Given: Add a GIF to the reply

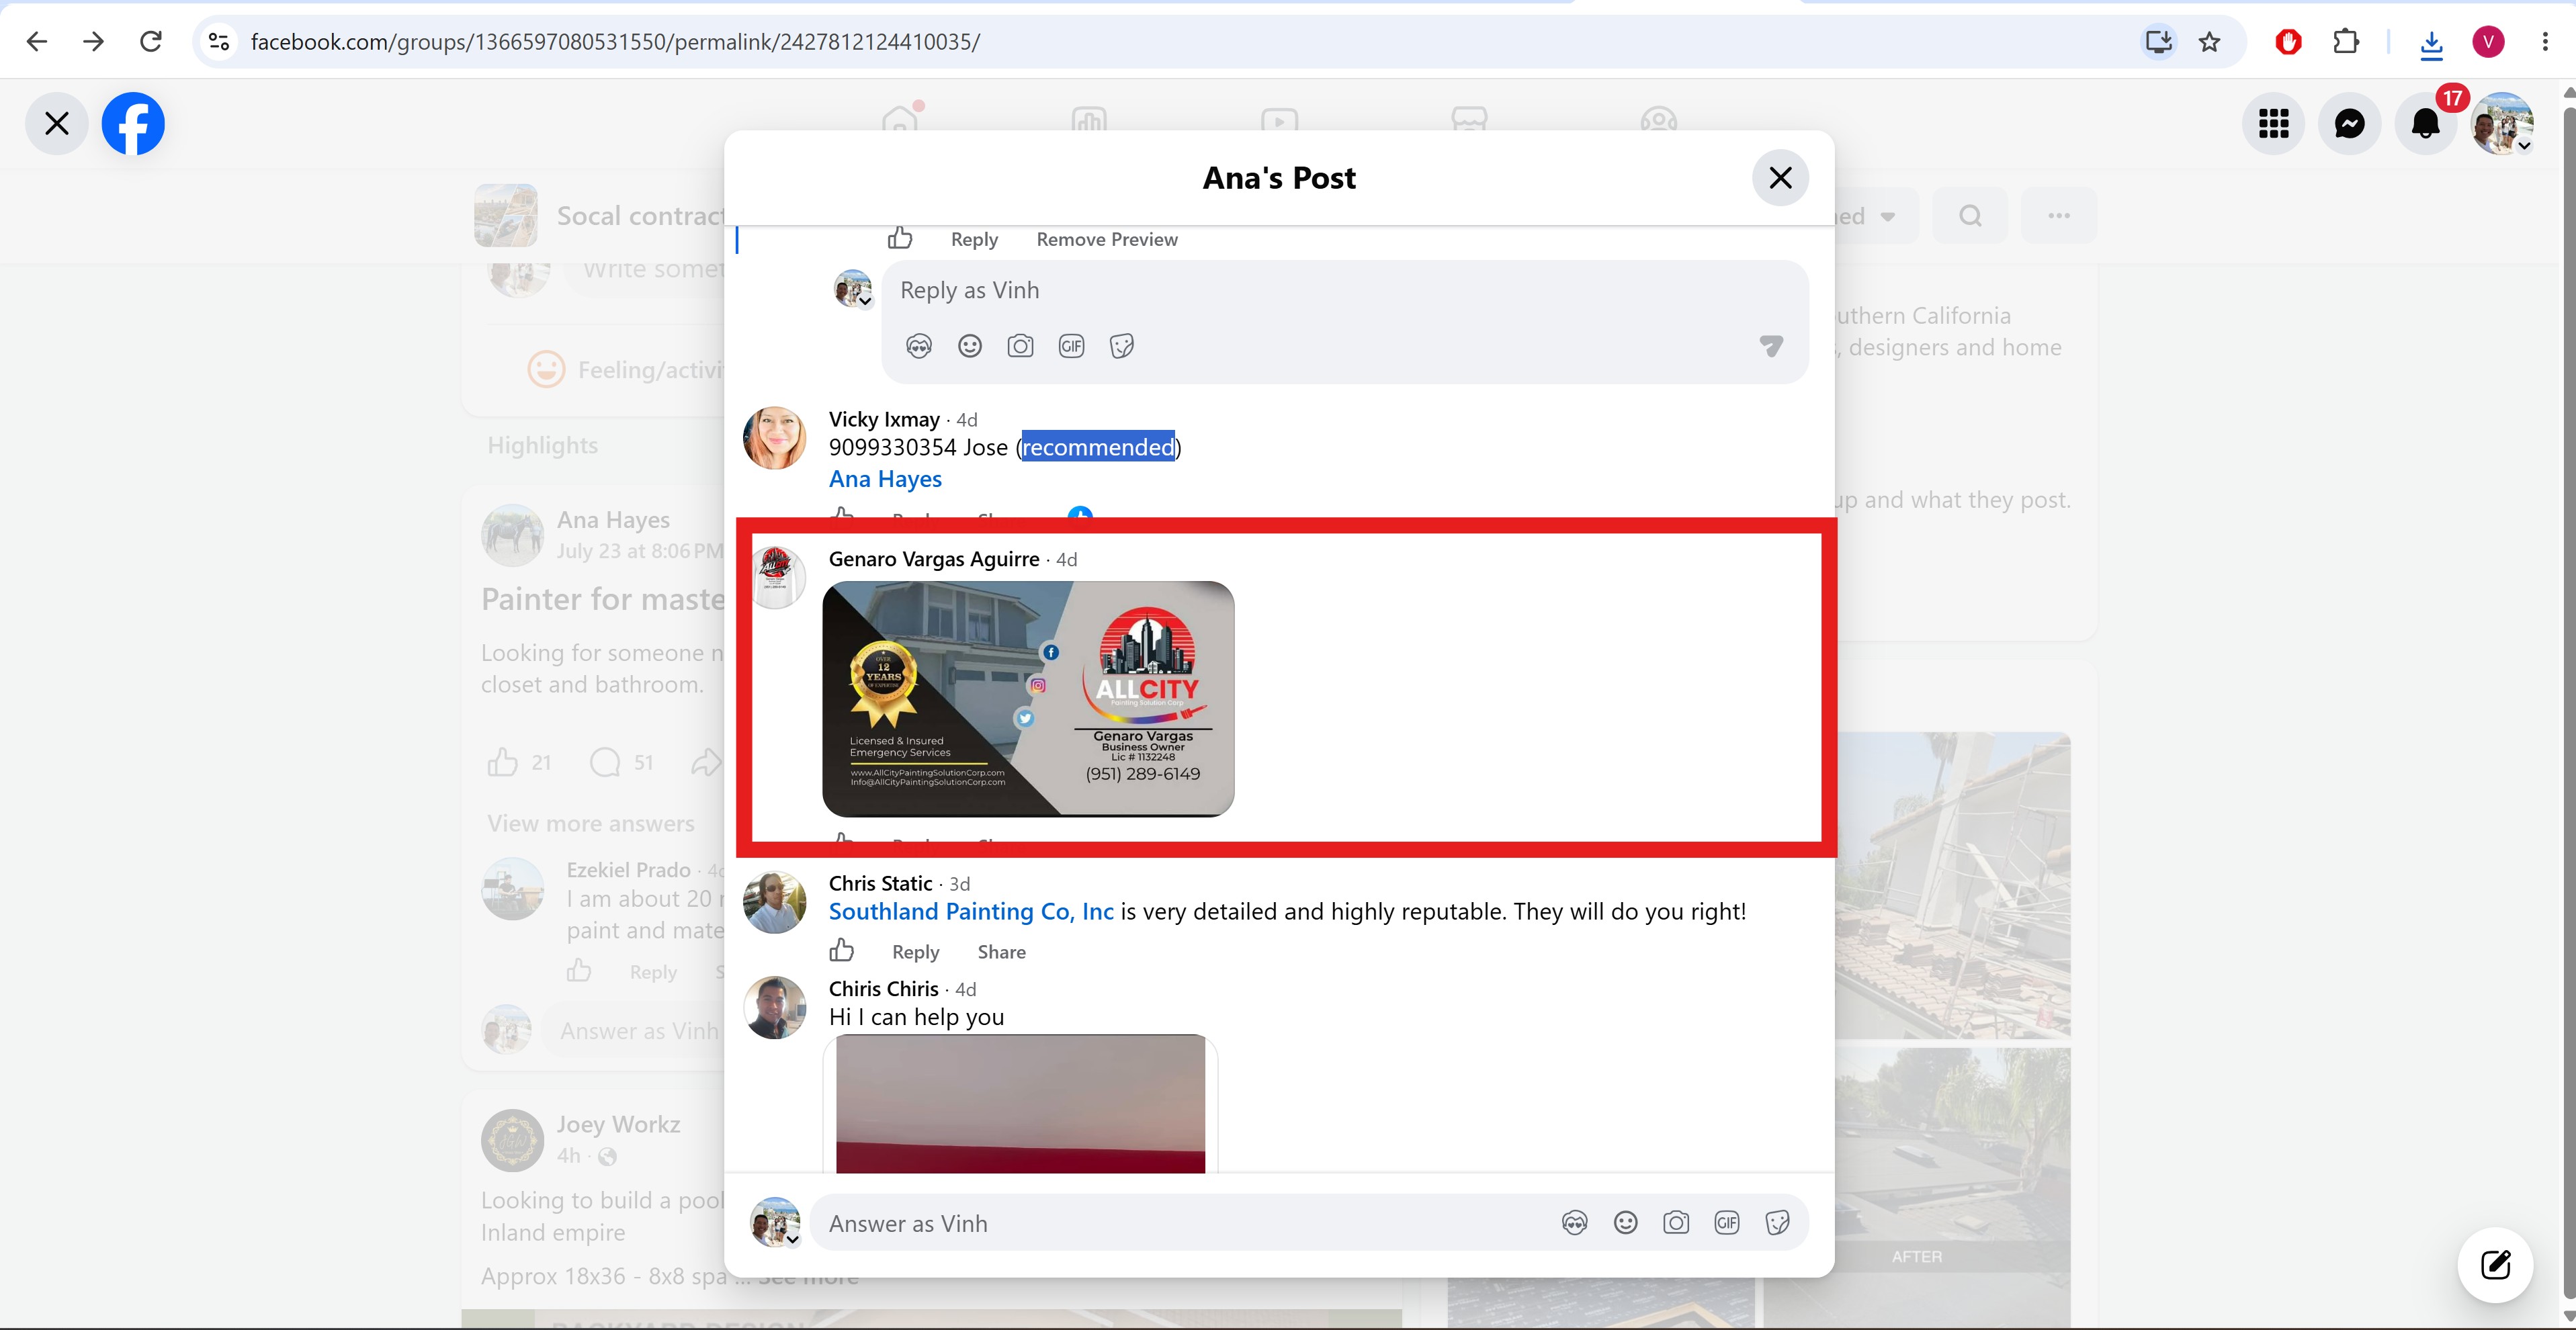Looking at the screenshot, I should [x=1071, y=346].
